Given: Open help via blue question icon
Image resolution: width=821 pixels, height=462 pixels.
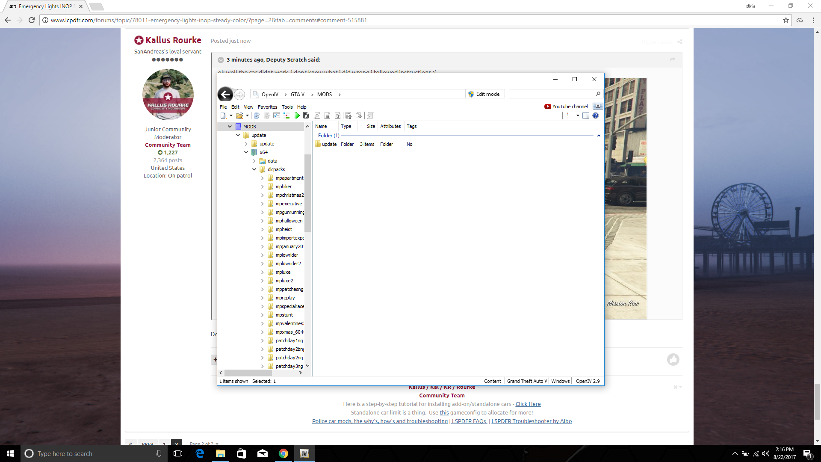Looking at the screenshot, I should [596, 115].
